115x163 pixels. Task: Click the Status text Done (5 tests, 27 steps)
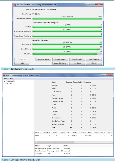tap(44, 9)
